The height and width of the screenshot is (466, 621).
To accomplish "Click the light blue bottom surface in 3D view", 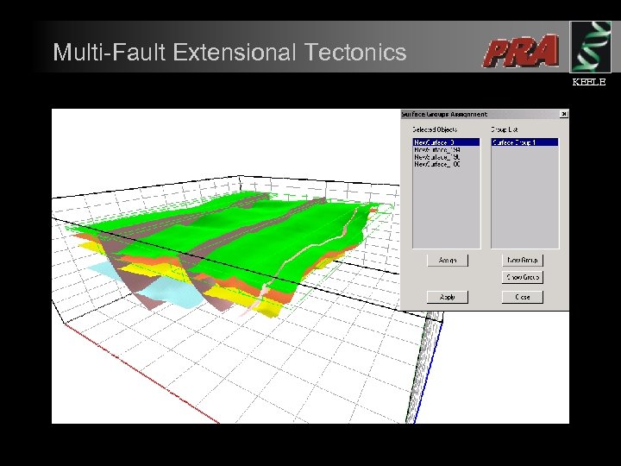I will [x=174, y=292].
